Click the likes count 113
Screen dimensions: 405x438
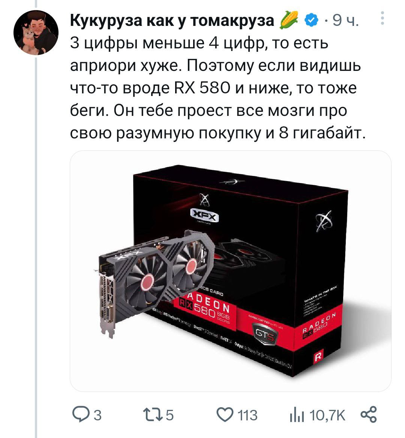247,415
